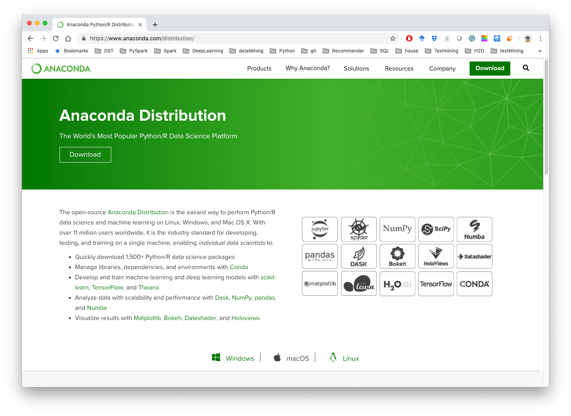Click the CONDA logo tile
Viewport: 571px width, 416px height.
click(474, 284)
